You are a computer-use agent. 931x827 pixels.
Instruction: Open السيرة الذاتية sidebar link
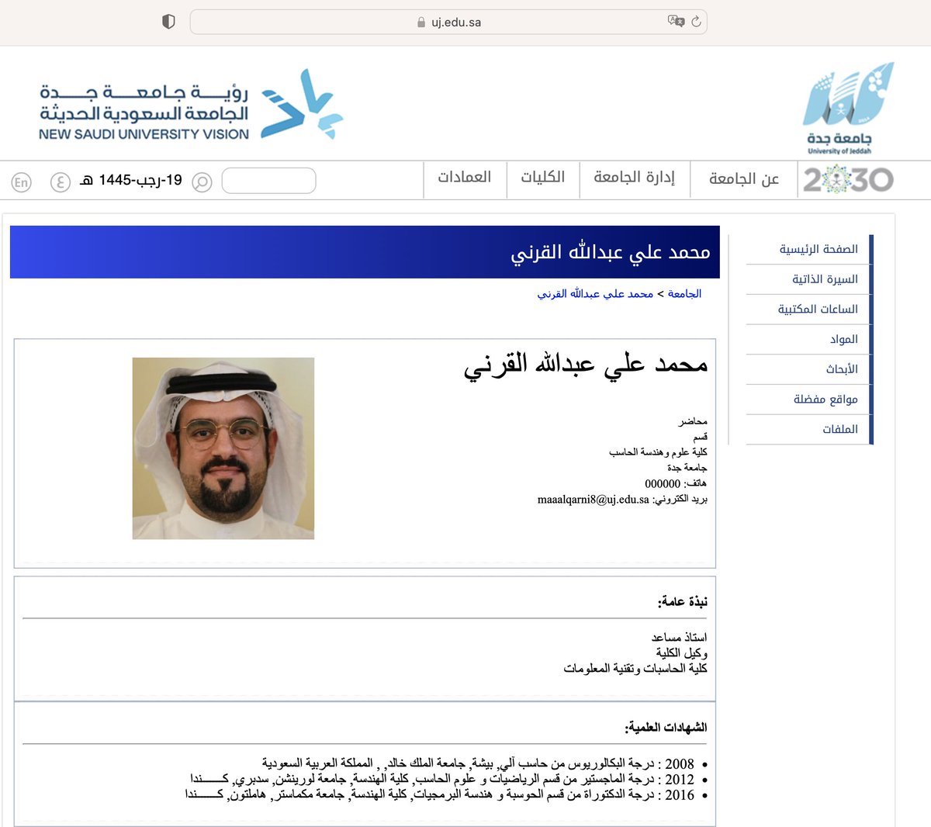(825, 279)
